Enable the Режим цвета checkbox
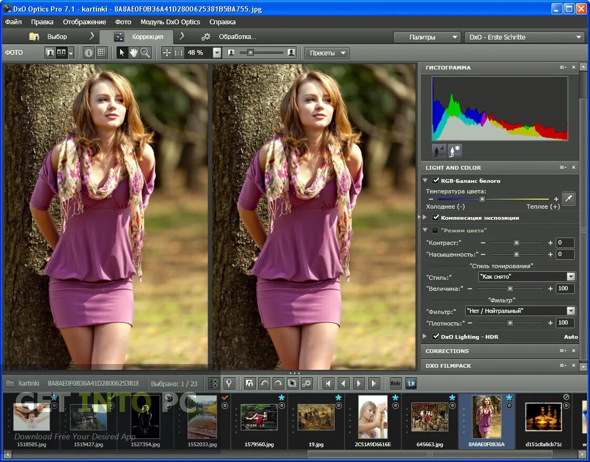This screenshot has width=590, height=462. [x=435, y=230]
